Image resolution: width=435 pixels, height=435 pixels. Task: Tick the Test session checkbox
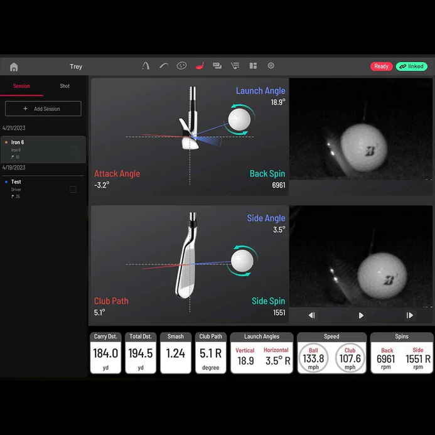click(x=73, y=190)
